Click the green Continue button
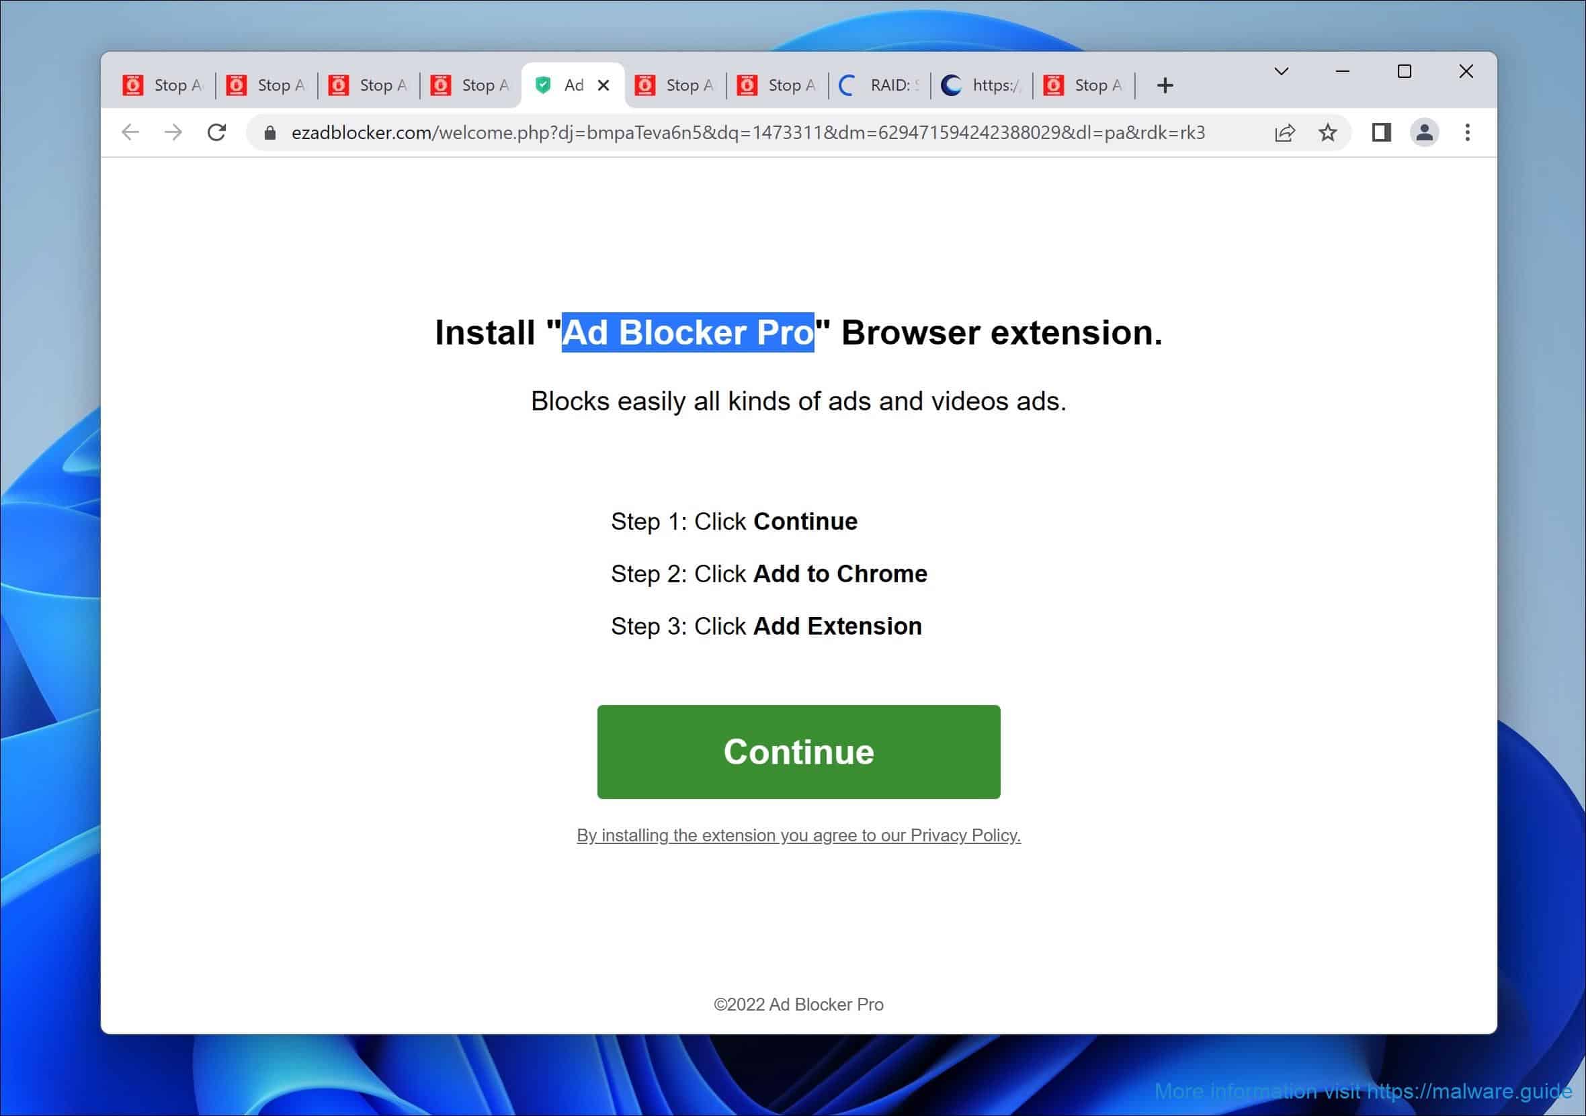This screenshot has width=1586, height=1116. [x=798, y=751]
